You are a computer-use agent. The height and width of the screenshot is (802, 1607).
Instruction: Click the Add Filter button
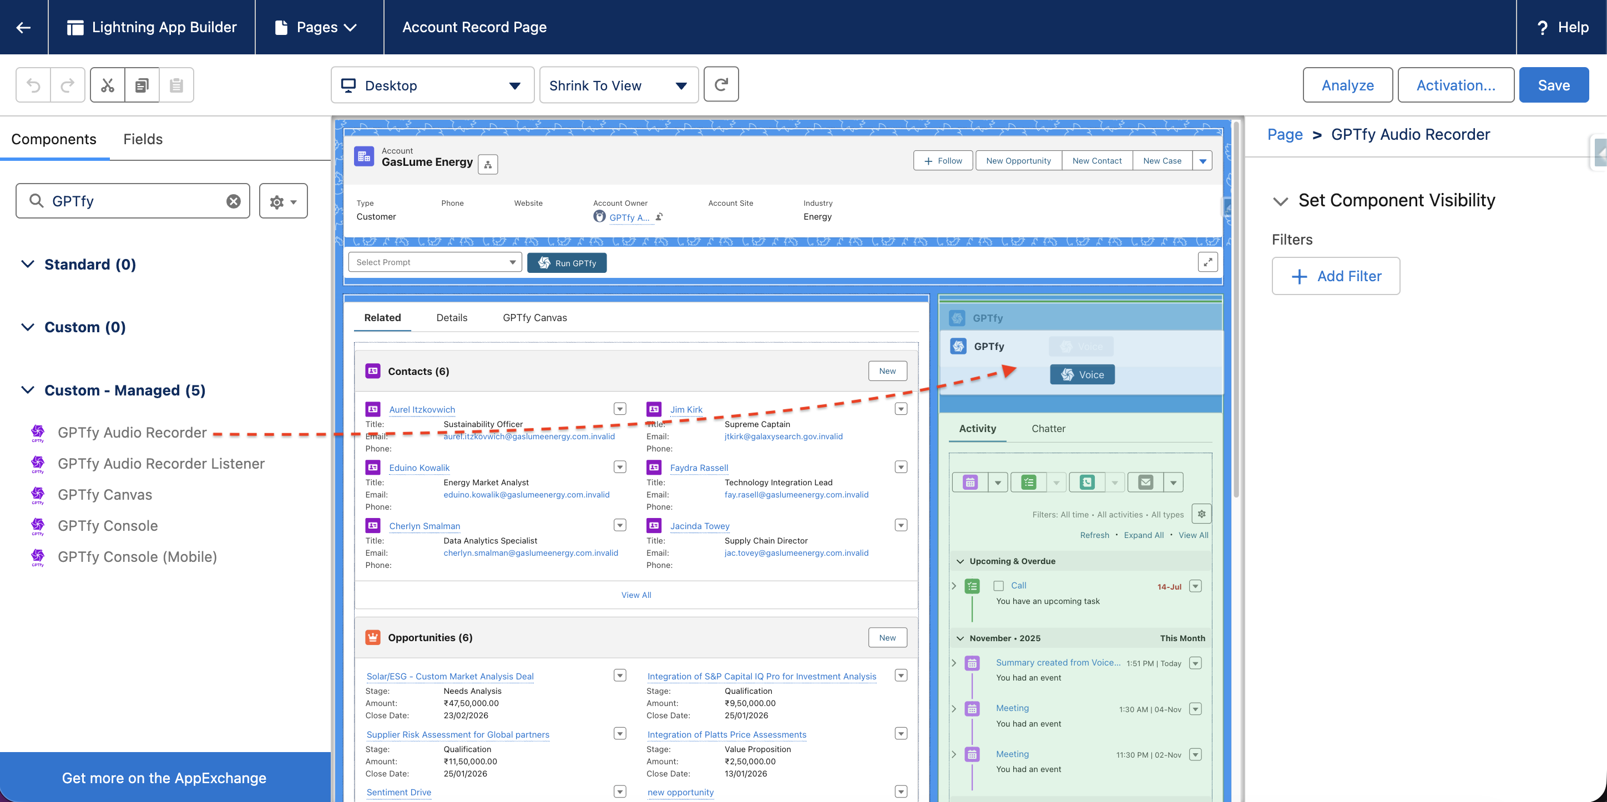click(x=1336, y=276)
